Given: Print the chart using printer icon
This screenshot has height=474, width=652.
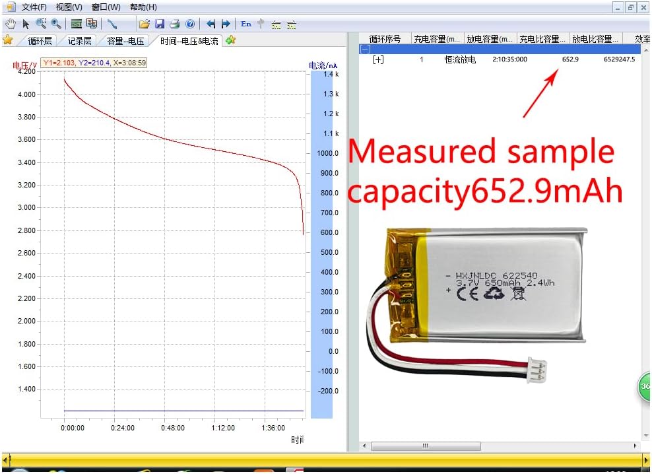Looking at the screenshot, I should click(175, 24).
